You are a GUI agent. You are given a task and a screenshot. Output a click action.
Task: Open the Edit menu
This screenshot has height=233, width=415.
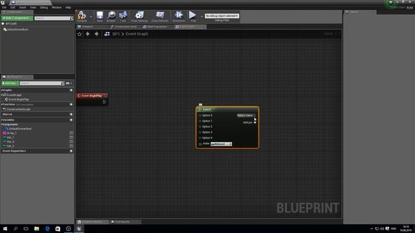pos(13,7)
